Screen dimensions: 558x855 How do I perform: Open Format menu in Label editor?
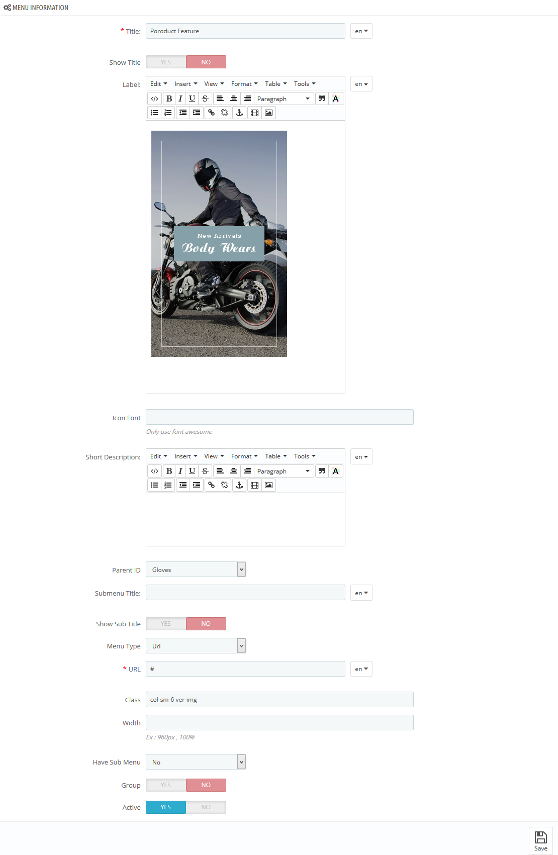(244, 84)
